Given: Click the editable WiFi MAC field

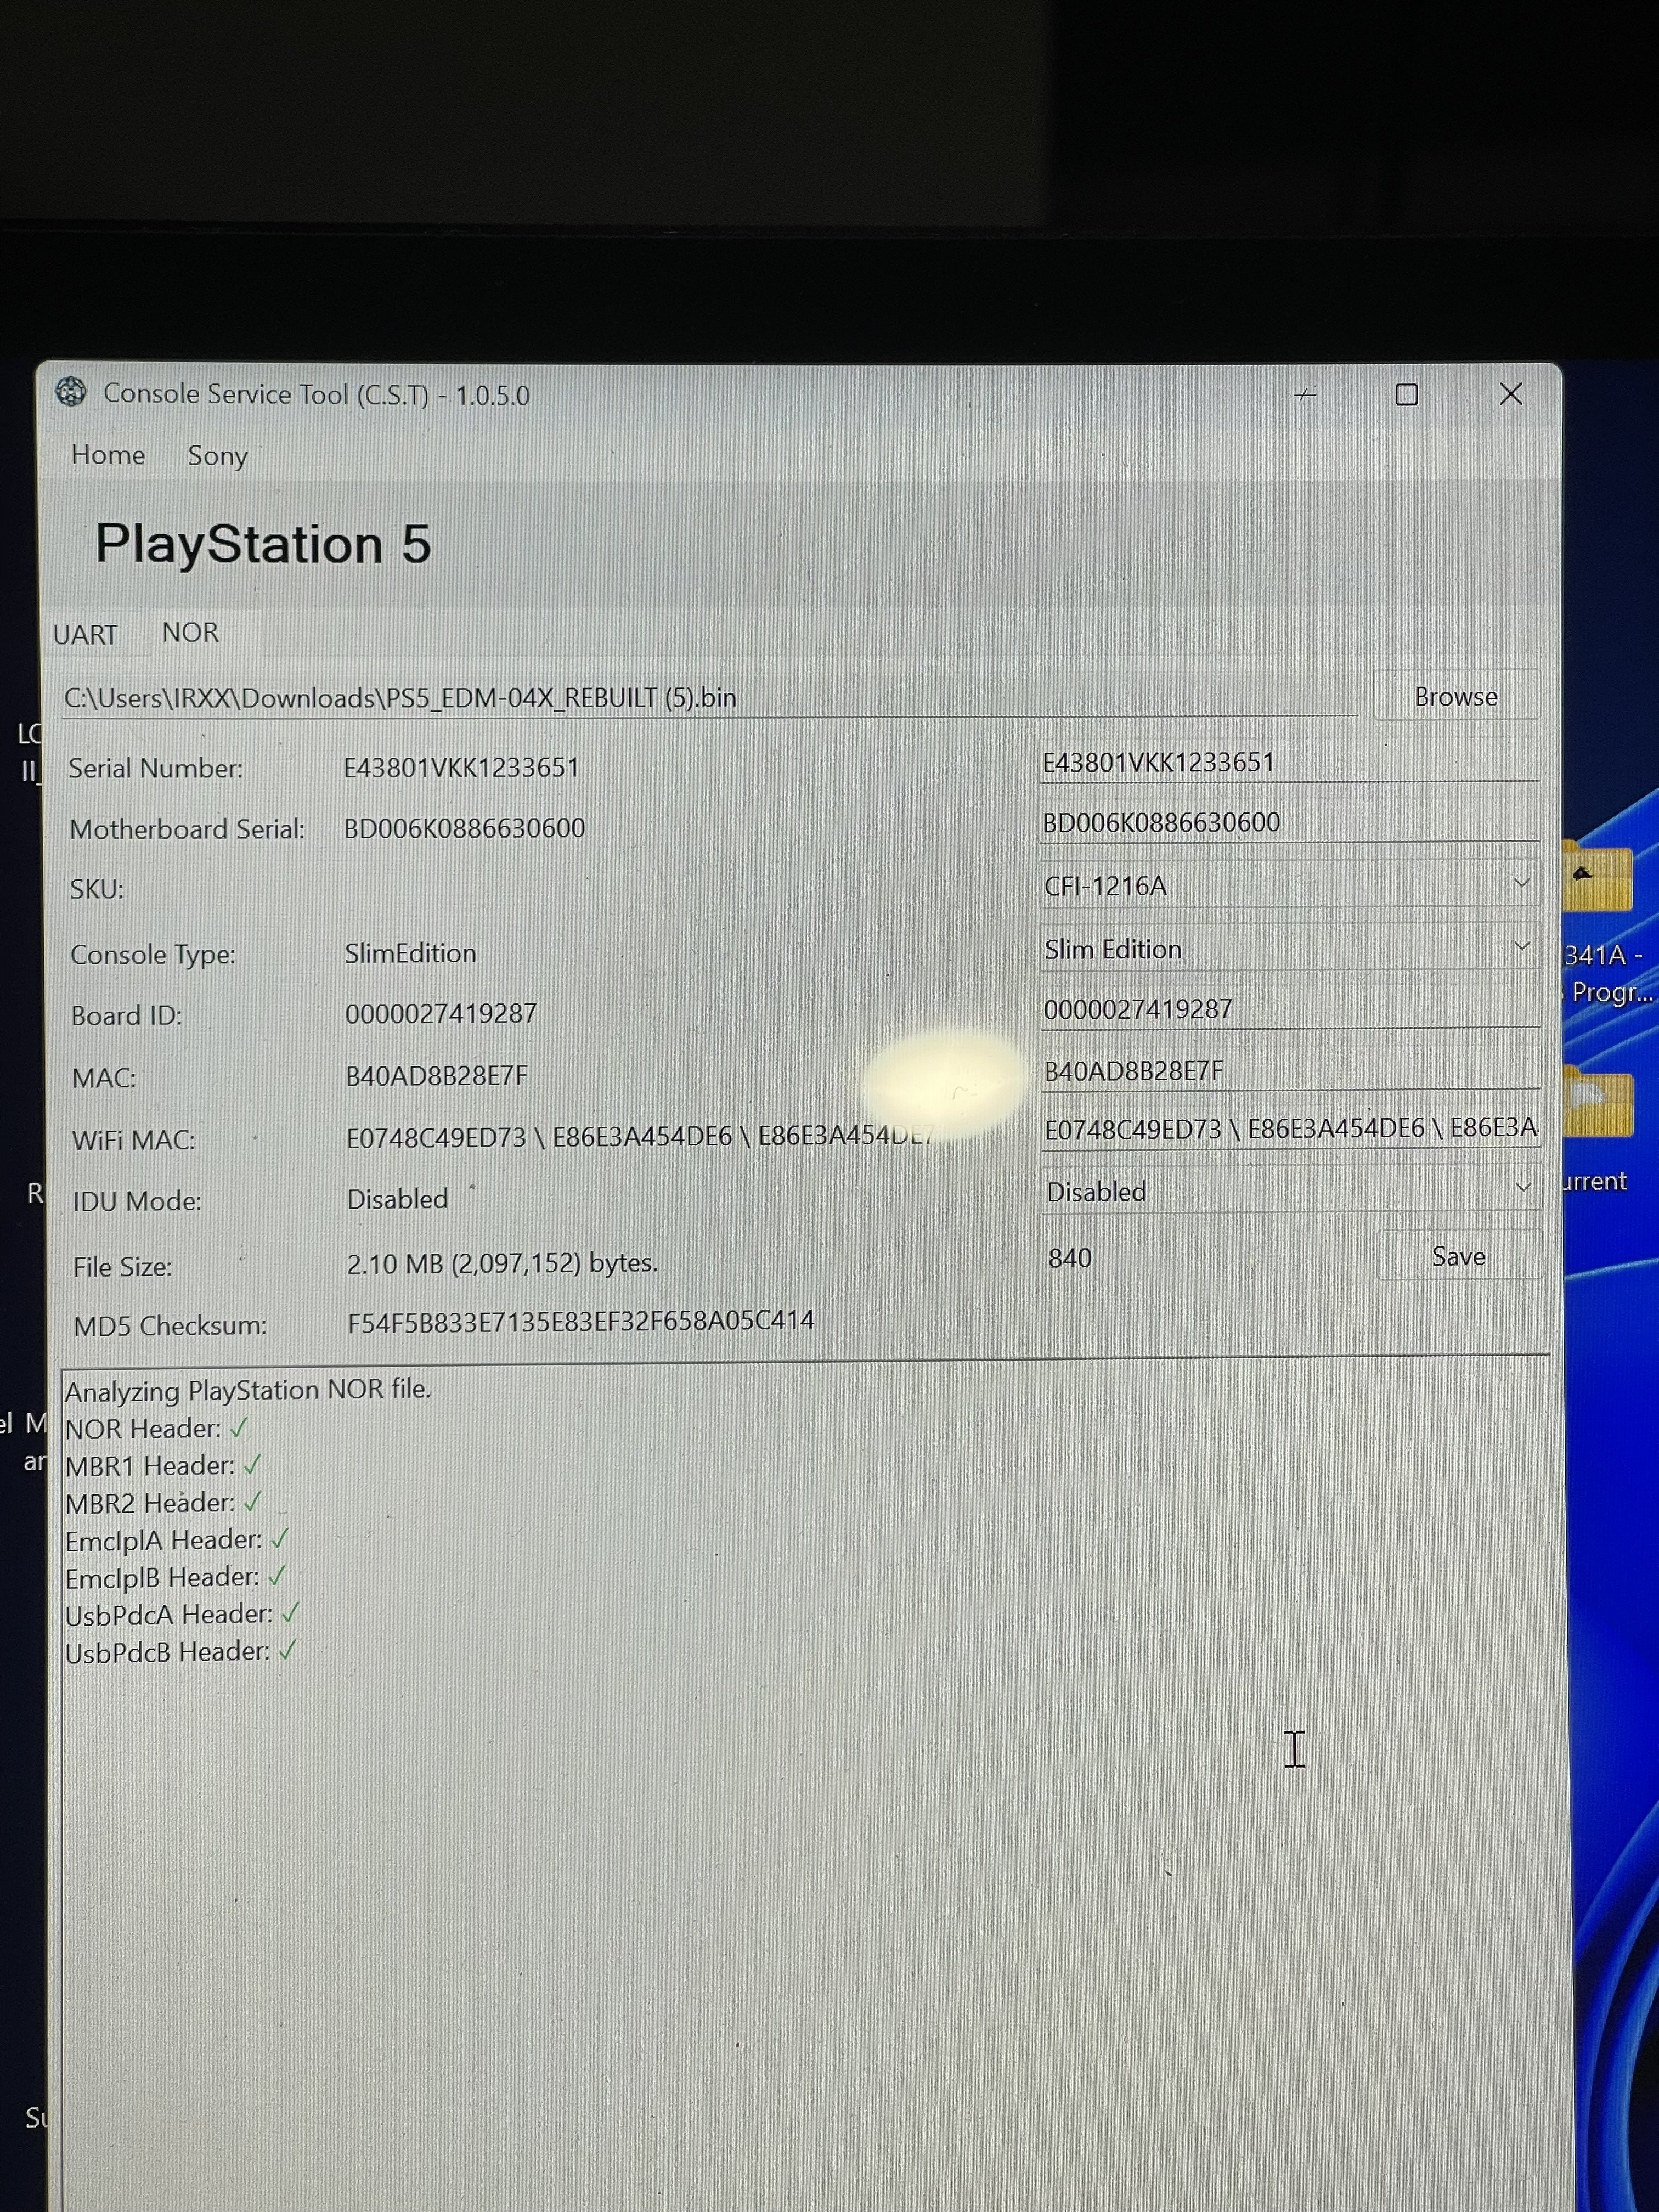Looking at the screenshot, I should point(1290,1129).
